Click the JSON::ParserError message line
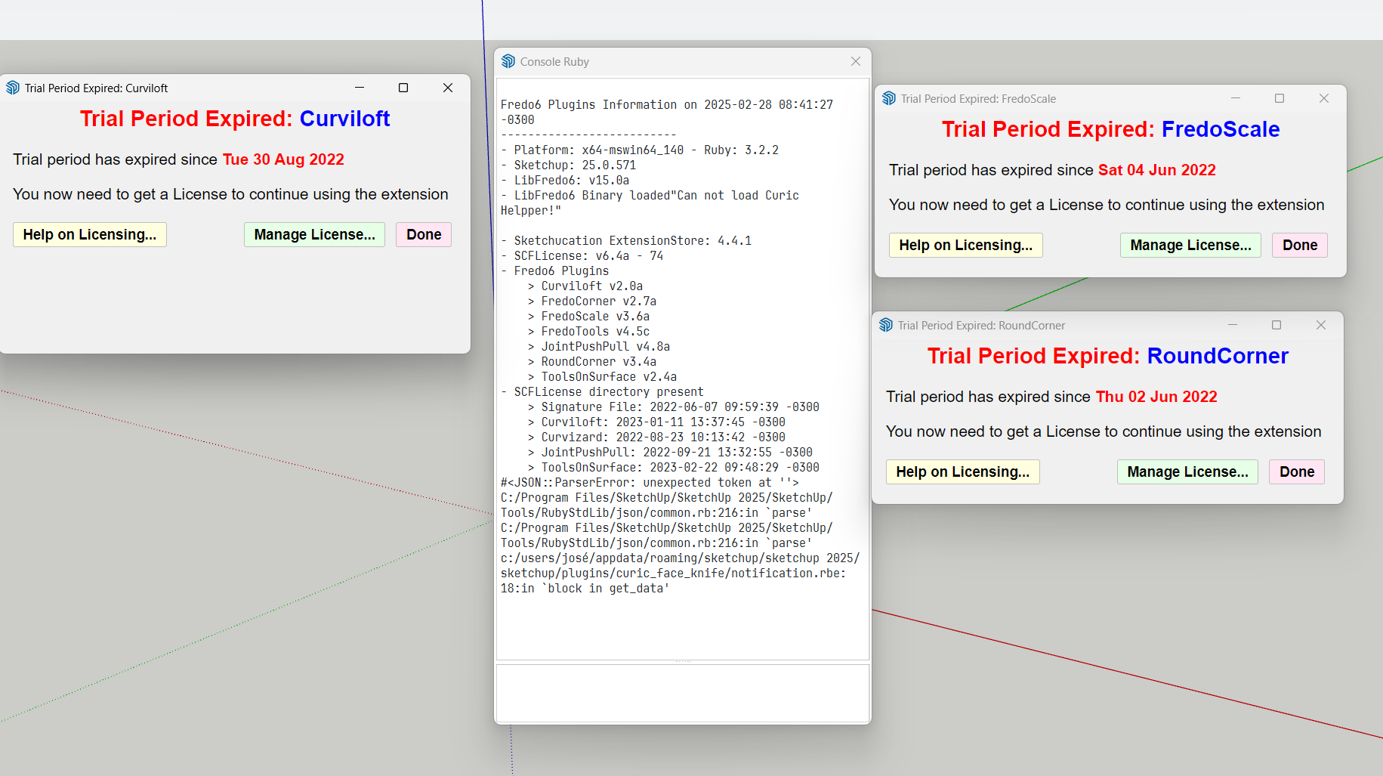 [650, 482]
